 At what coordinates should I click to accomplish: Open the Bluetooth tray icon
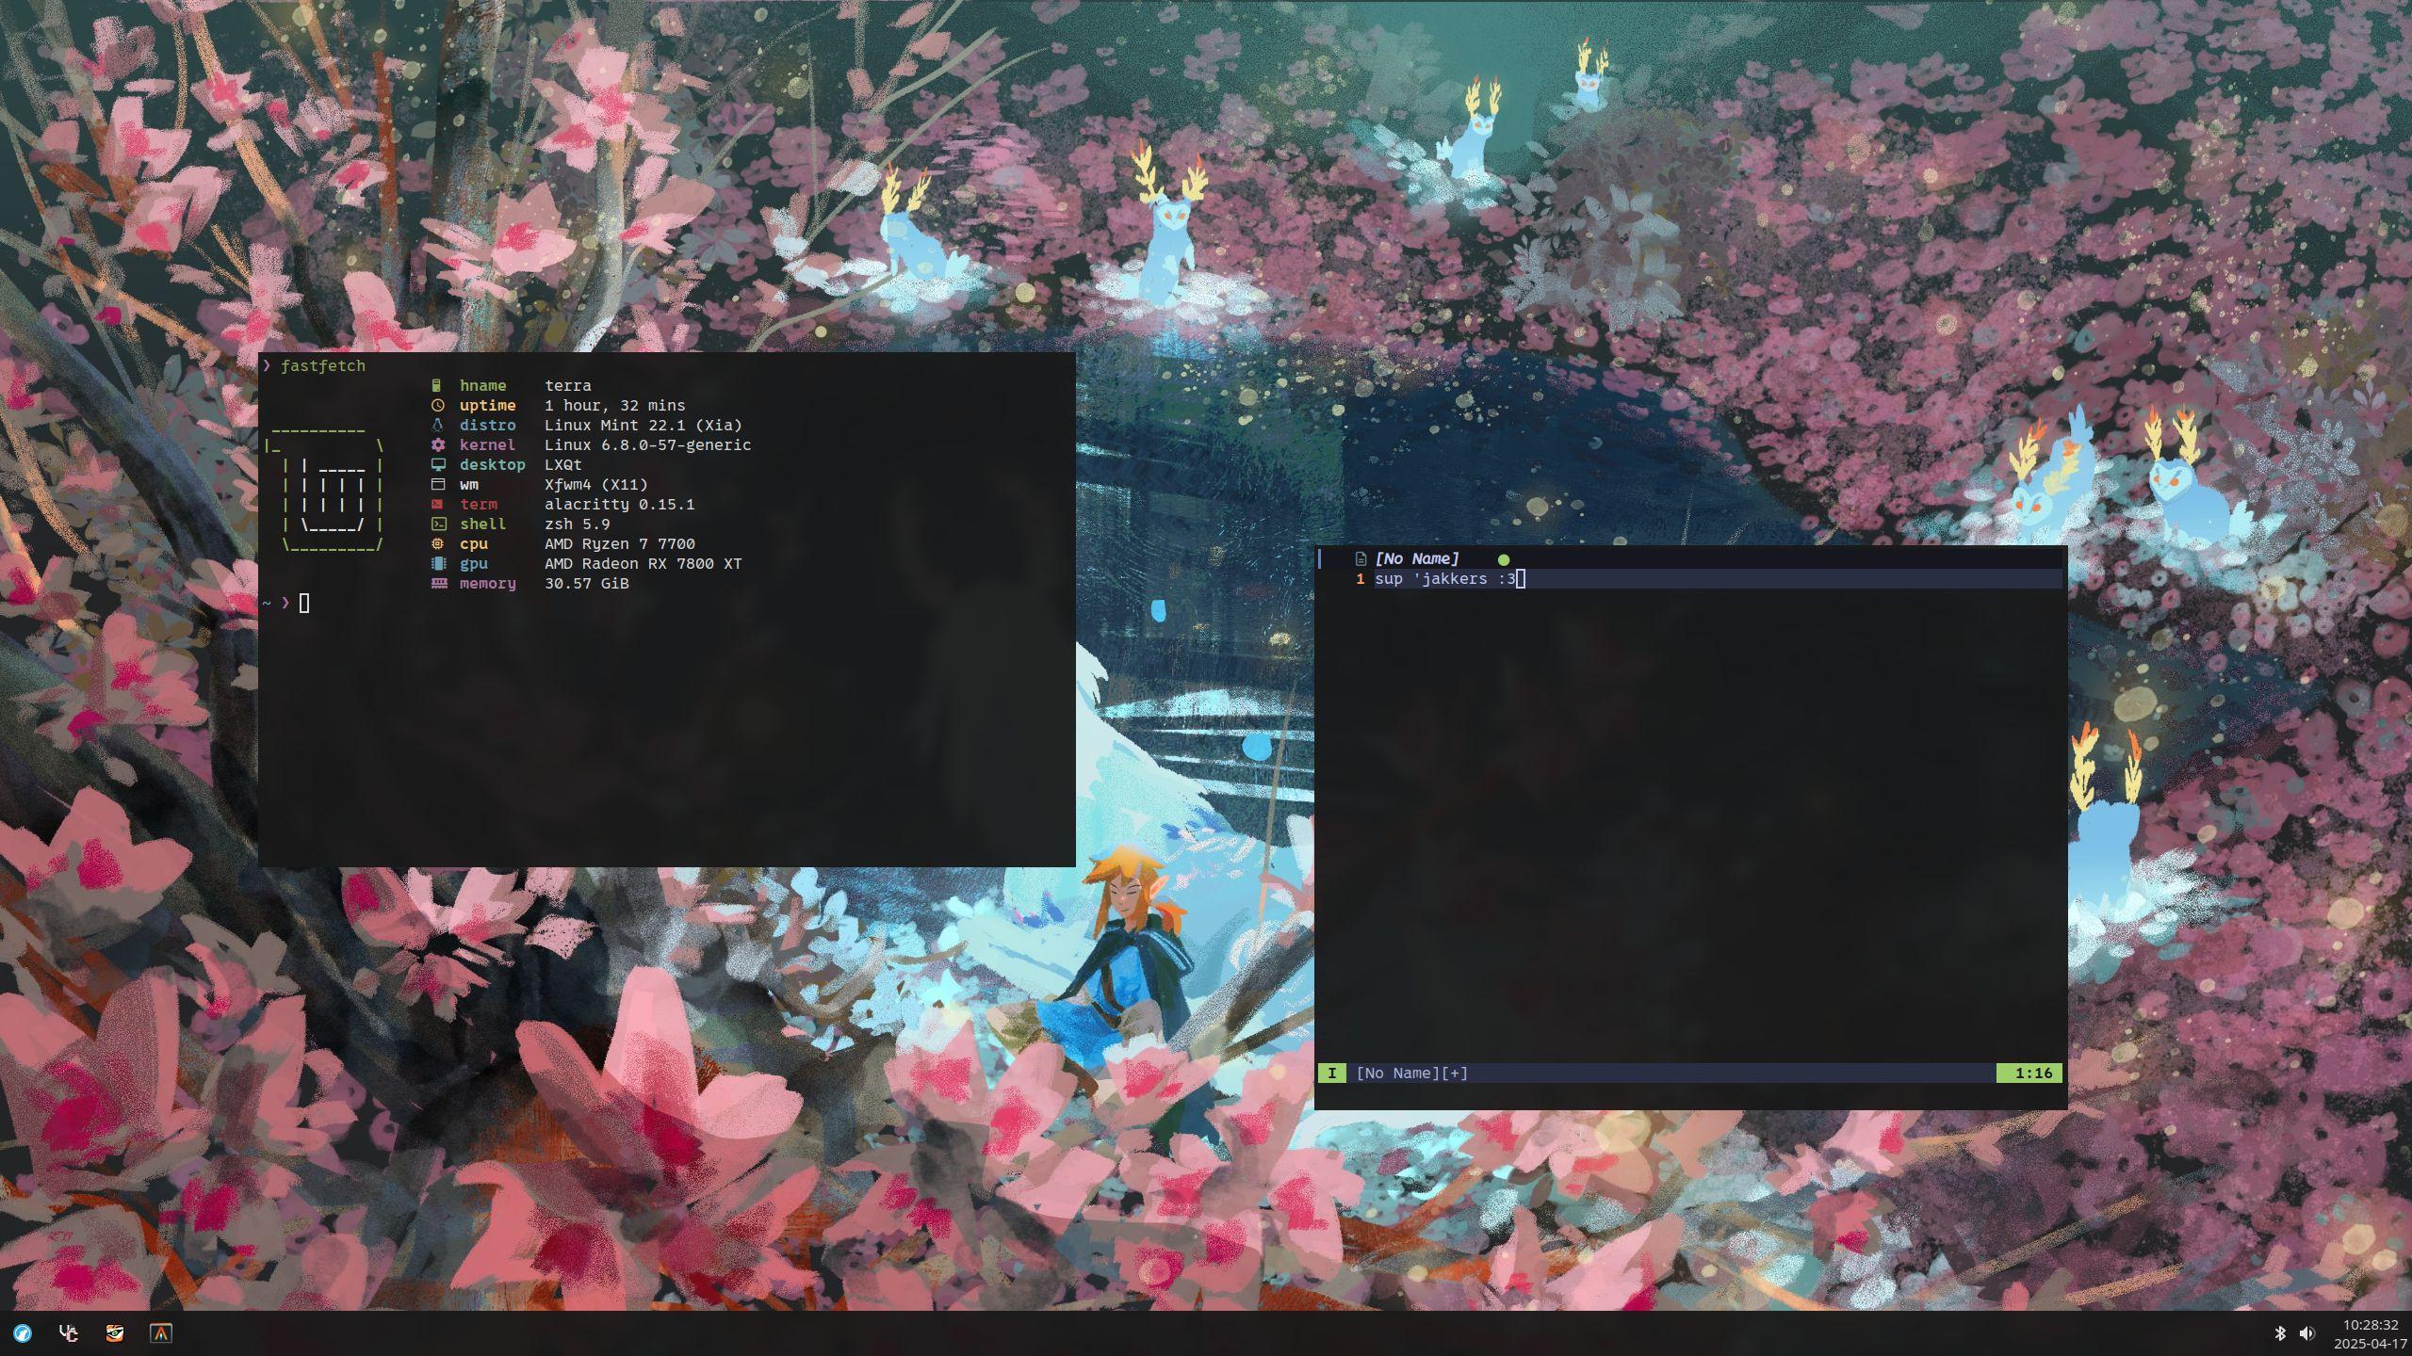pos(2280,1333)
